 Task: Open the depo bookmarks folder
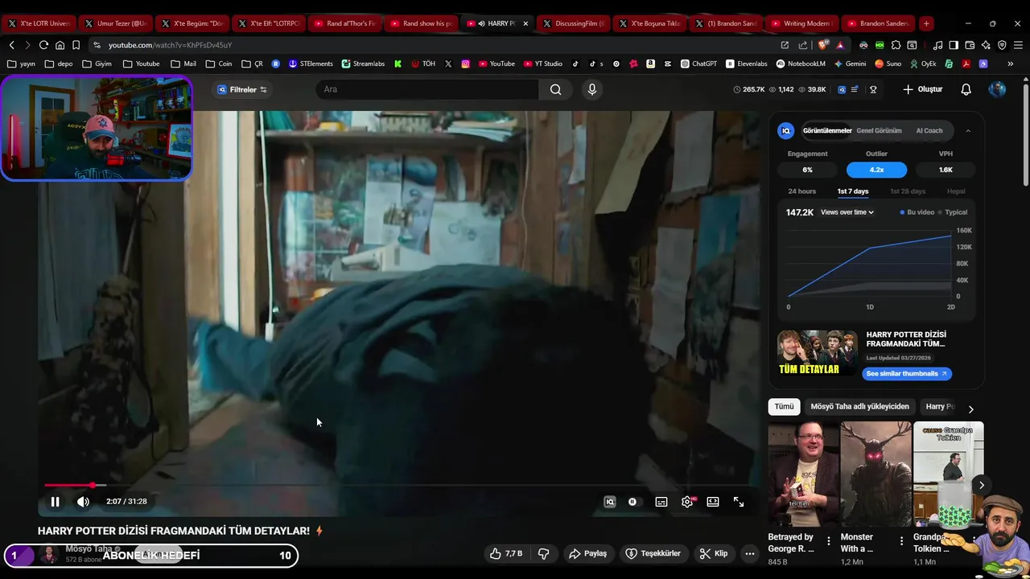point(59,64)
